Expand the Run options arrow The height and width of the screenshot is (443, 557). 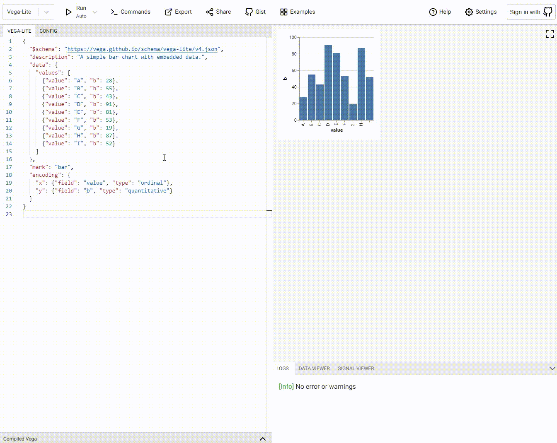[95, 12]
